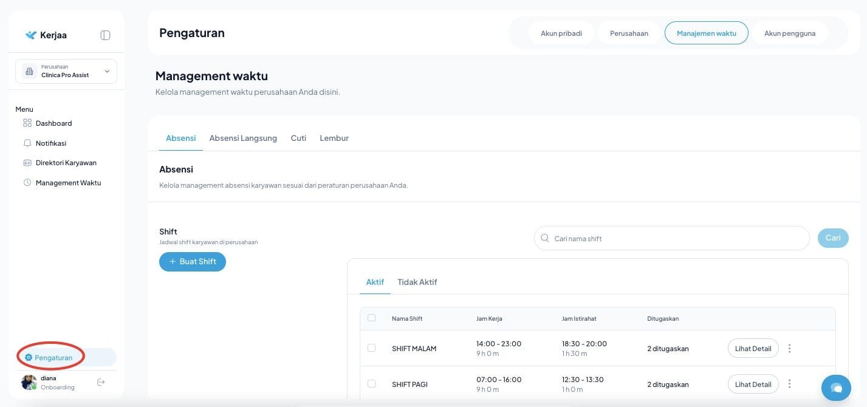Click the Management Waktu clock icon
This screenshot has height=407, width=867.
click(27, 183)
